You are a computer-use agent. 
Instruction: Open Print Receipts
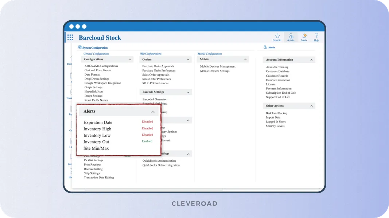tap(92, 165)
